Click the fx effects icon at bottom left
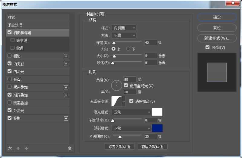242x158 pixels. click(10, 148)
